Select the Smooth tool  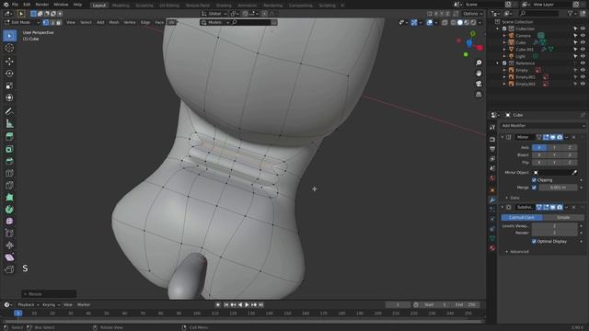click(9, 222)
